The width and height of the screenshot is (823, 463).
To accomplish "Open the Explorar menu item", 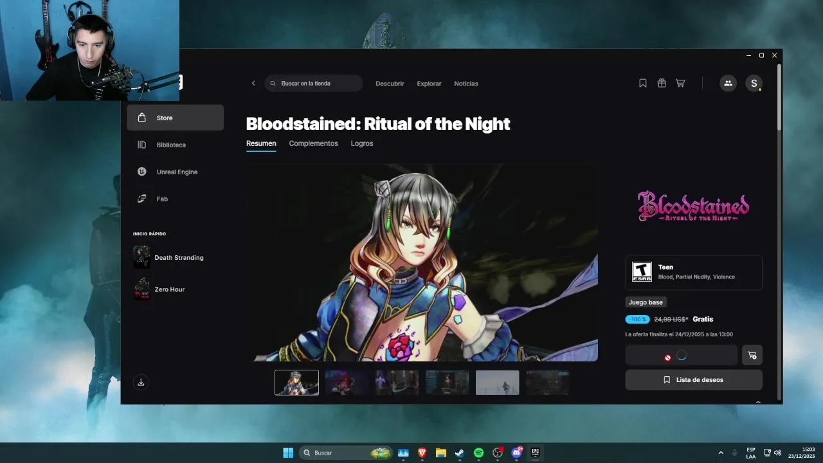I will coord(429,84).
